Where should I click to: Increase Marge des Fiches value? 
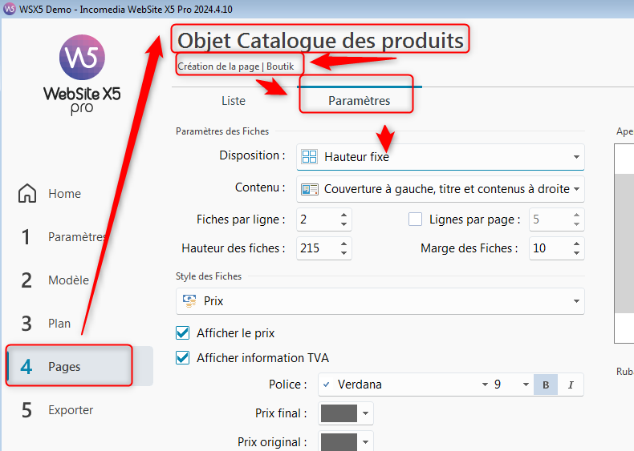pyautogui.click(x=576, y=243)
